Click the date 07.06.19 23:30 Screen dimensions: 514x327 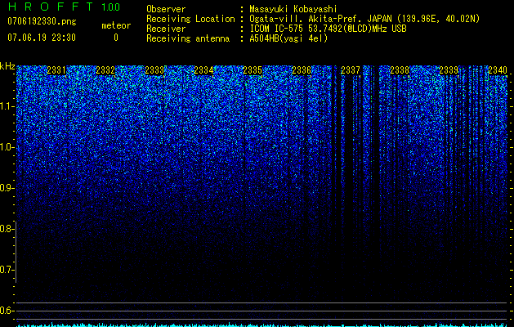(x=42, y=38)
